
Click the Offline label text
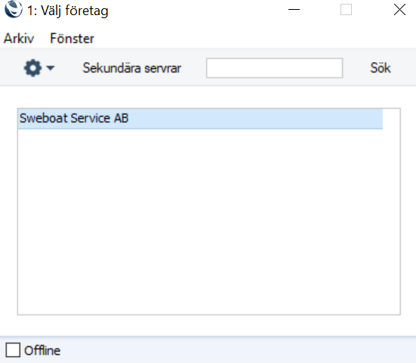click(x=42, y=350)
